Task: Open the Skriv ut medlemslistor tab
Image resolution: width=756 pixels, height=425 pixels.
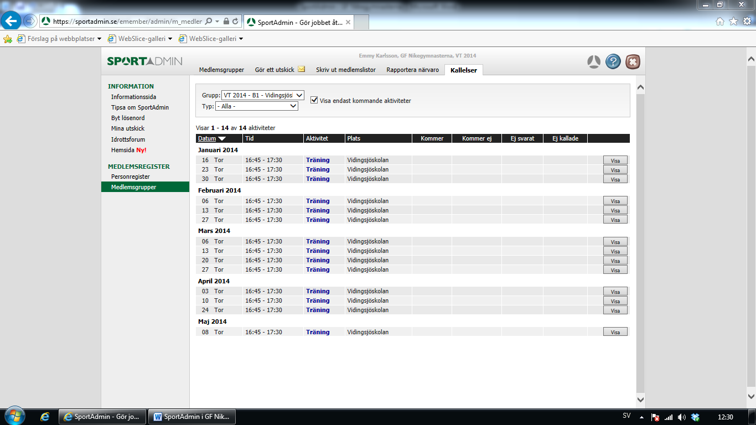Action: [346, 70]
